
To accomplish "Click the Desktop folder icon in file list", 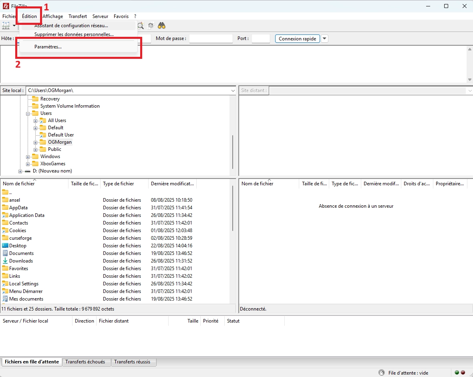I will tap(5, 246).
